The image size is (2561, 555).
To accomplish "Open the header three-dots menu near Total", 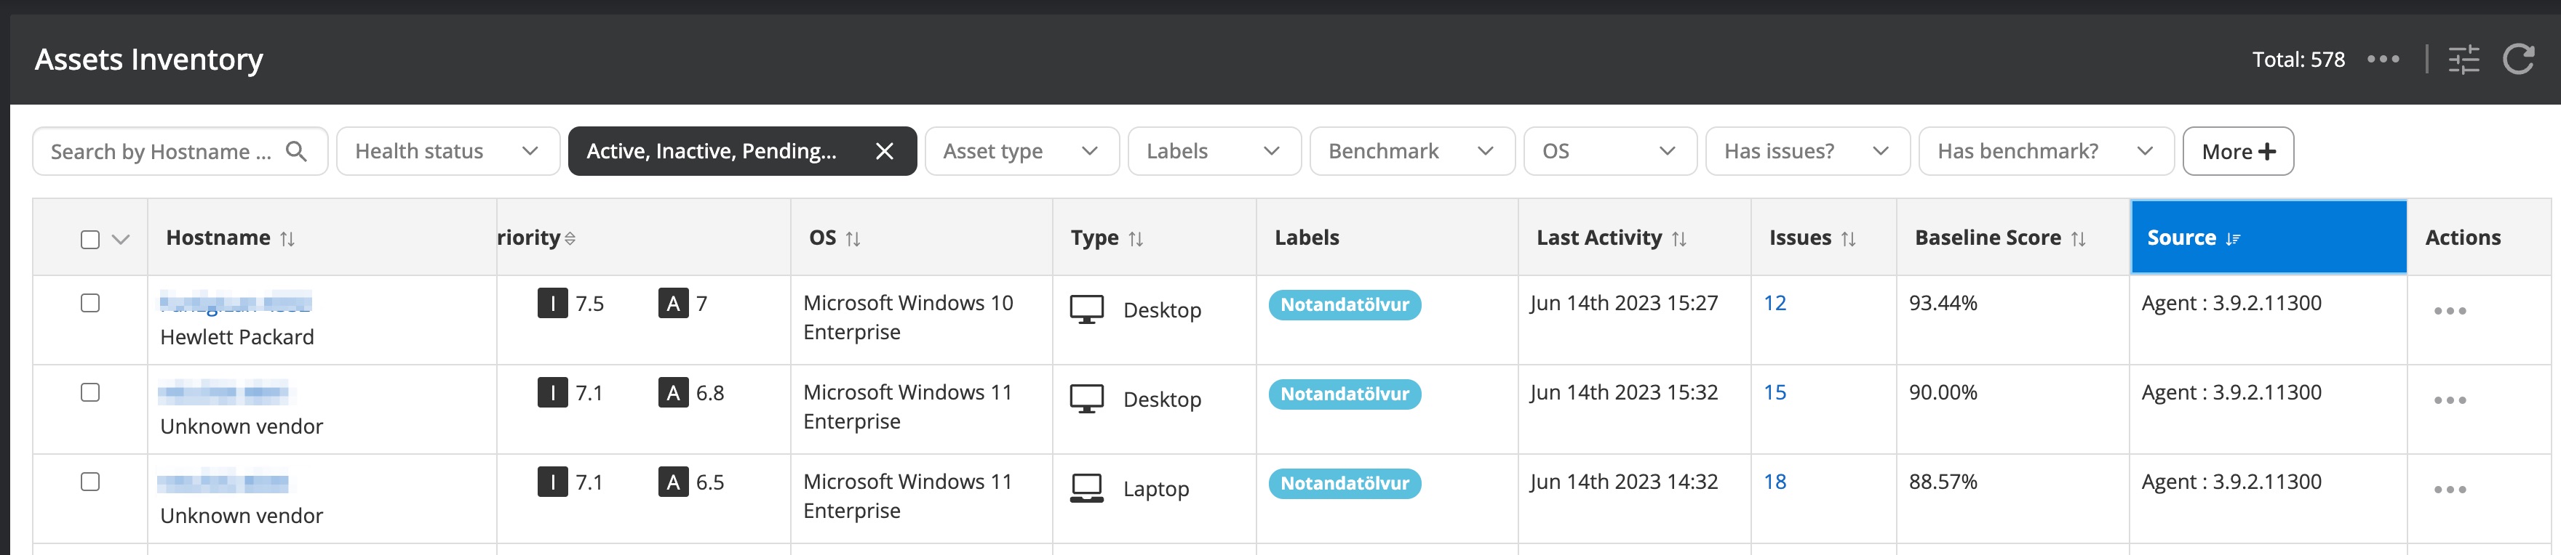I will click(x=2382, y=60).
